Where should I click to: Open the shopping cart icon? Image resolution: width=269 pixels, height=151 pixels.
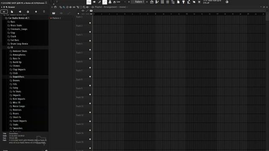tap(199, 2)
